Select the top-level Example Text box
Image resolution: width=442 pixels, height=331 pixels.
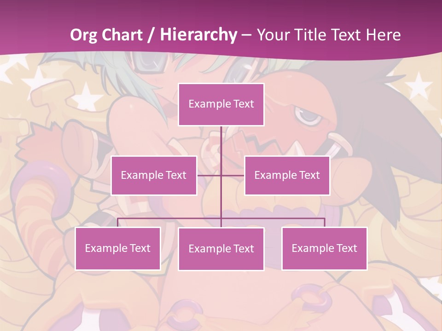[x=221, y=104]
